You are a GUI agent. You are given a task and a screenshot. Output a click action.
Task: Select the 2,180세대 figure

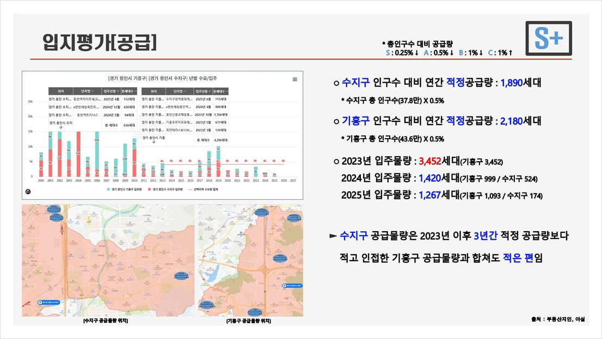520,121
